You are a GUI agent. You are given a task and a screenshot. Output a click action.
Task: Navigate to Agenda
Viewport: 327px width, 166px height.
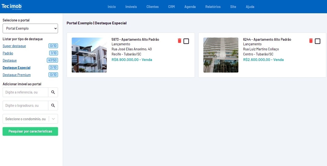click(x=190, y=7)
